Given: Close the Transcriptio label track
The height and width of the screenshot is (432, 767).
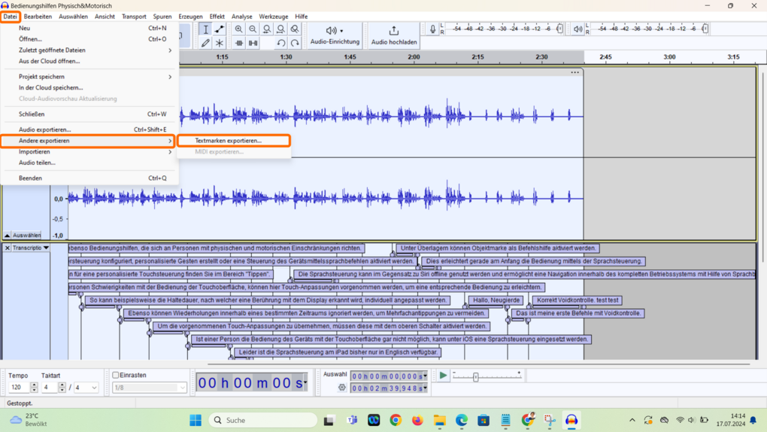Looking at the screenshot, I should [8, 248].
